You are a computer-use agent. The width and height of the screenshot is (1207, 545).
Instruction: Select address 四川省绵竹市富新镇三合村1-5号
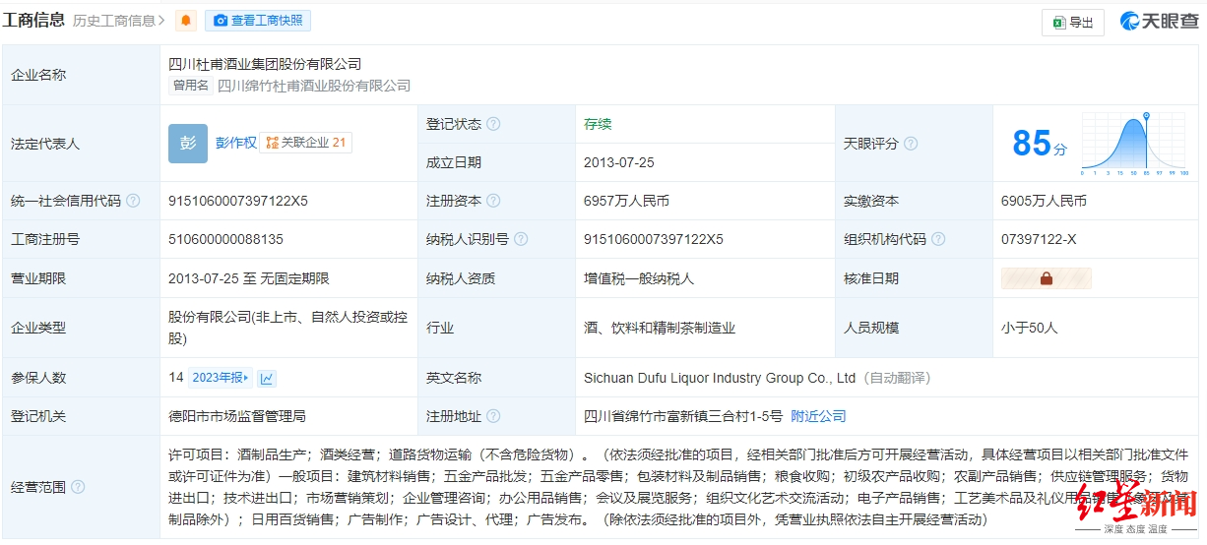[683, 416]
